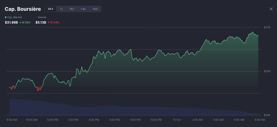Click the $32B y-axis label

point(267,27)
